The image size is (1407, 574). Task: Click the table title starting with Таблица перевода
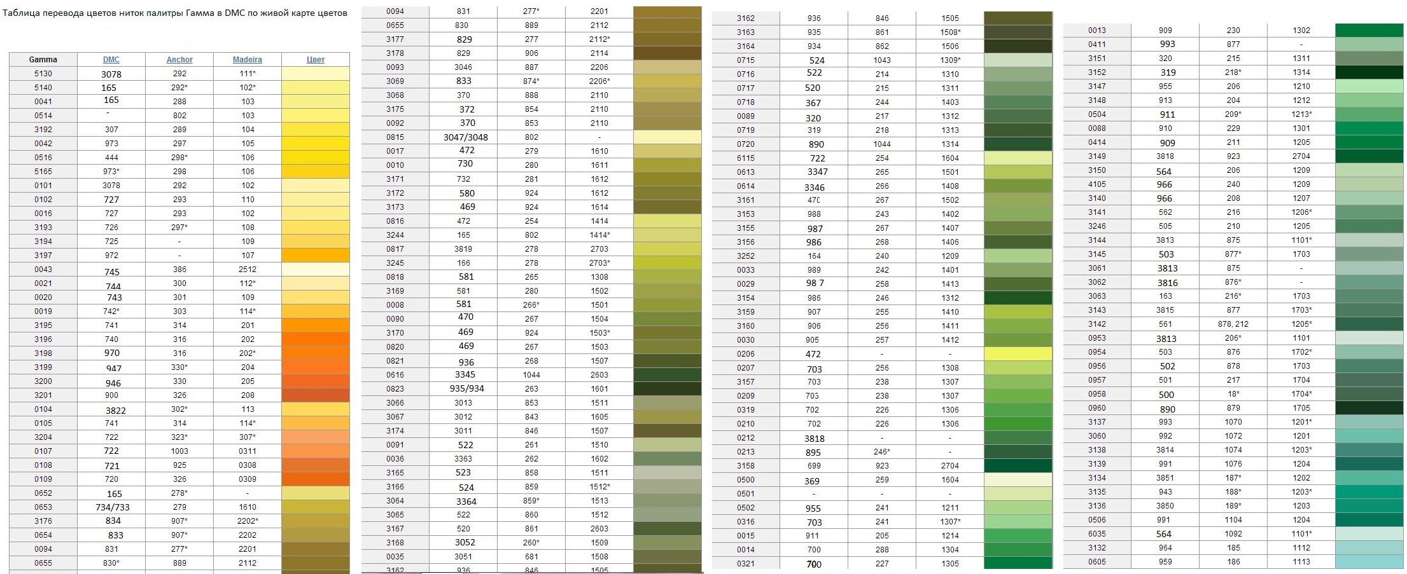[175, 13]
